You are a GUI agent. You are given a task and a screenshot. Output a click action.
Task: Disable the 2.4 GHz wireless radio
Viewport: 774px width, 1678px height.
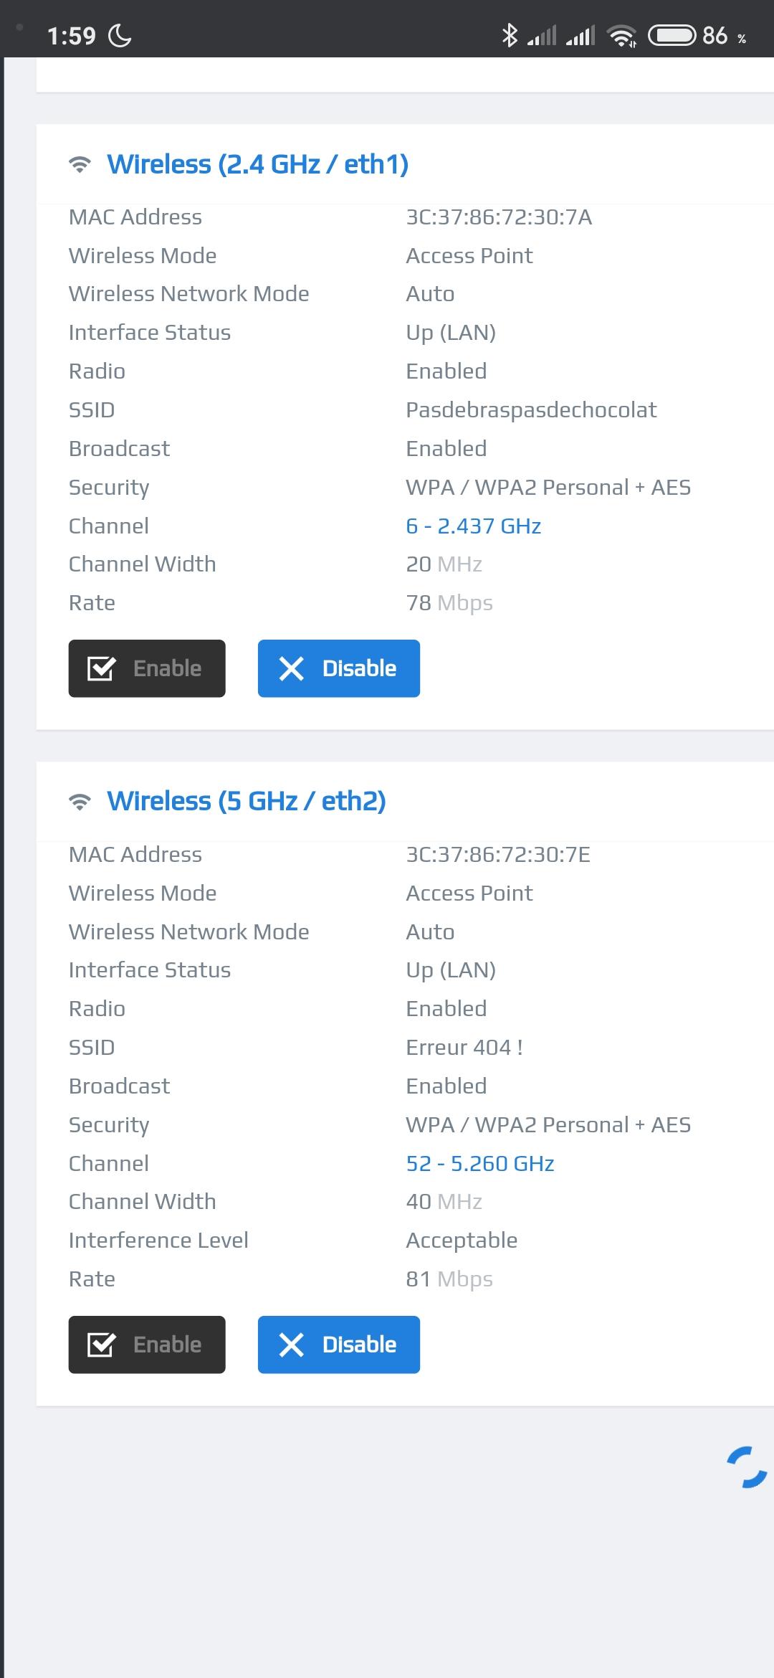[338, 668]
